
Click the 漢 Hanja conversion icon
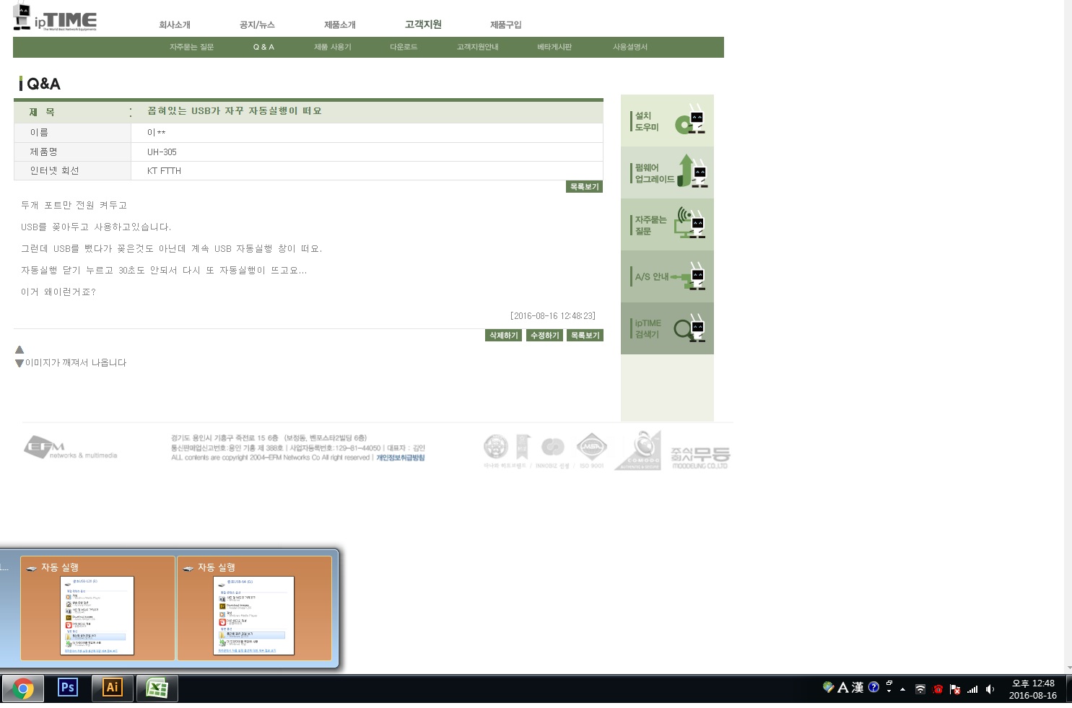click(x=858, y=688)
